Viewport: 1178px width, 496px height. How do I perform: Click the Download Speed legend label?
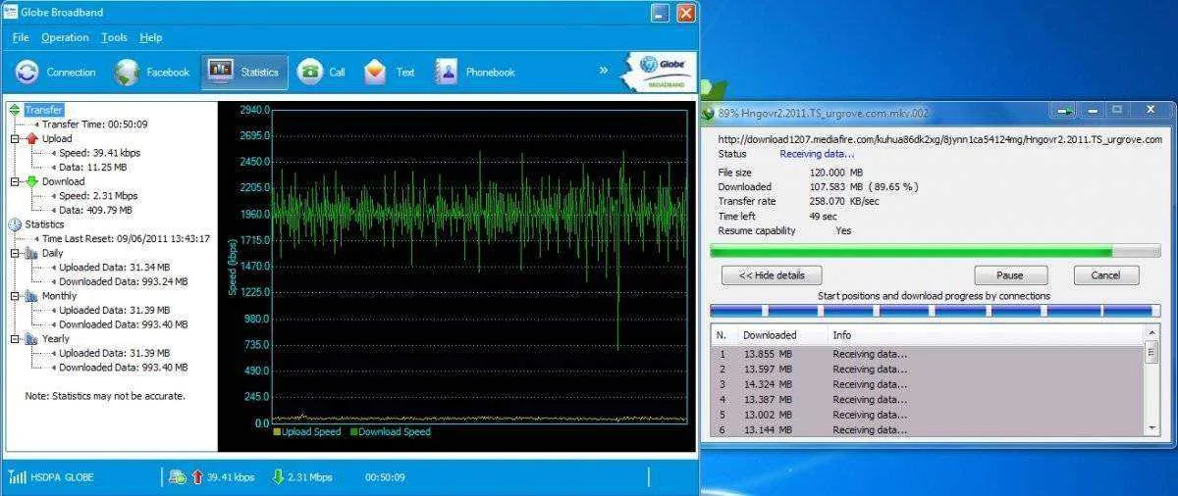point(395,431)
